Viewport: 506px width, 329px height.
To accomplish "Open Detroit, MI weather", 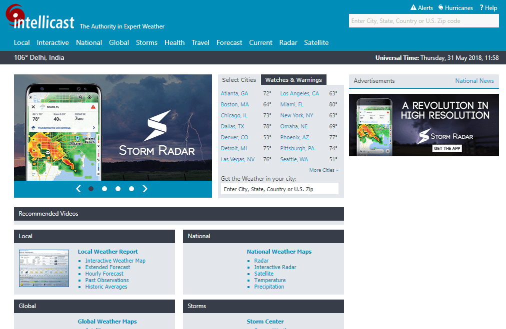I will (x=233, y=148).
